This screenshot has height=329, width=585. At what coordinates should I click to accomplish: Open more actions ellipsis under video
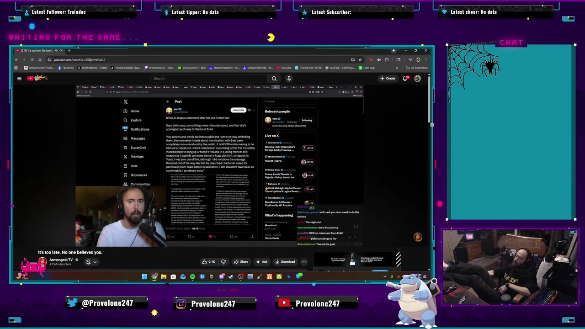tap(304, 261)
